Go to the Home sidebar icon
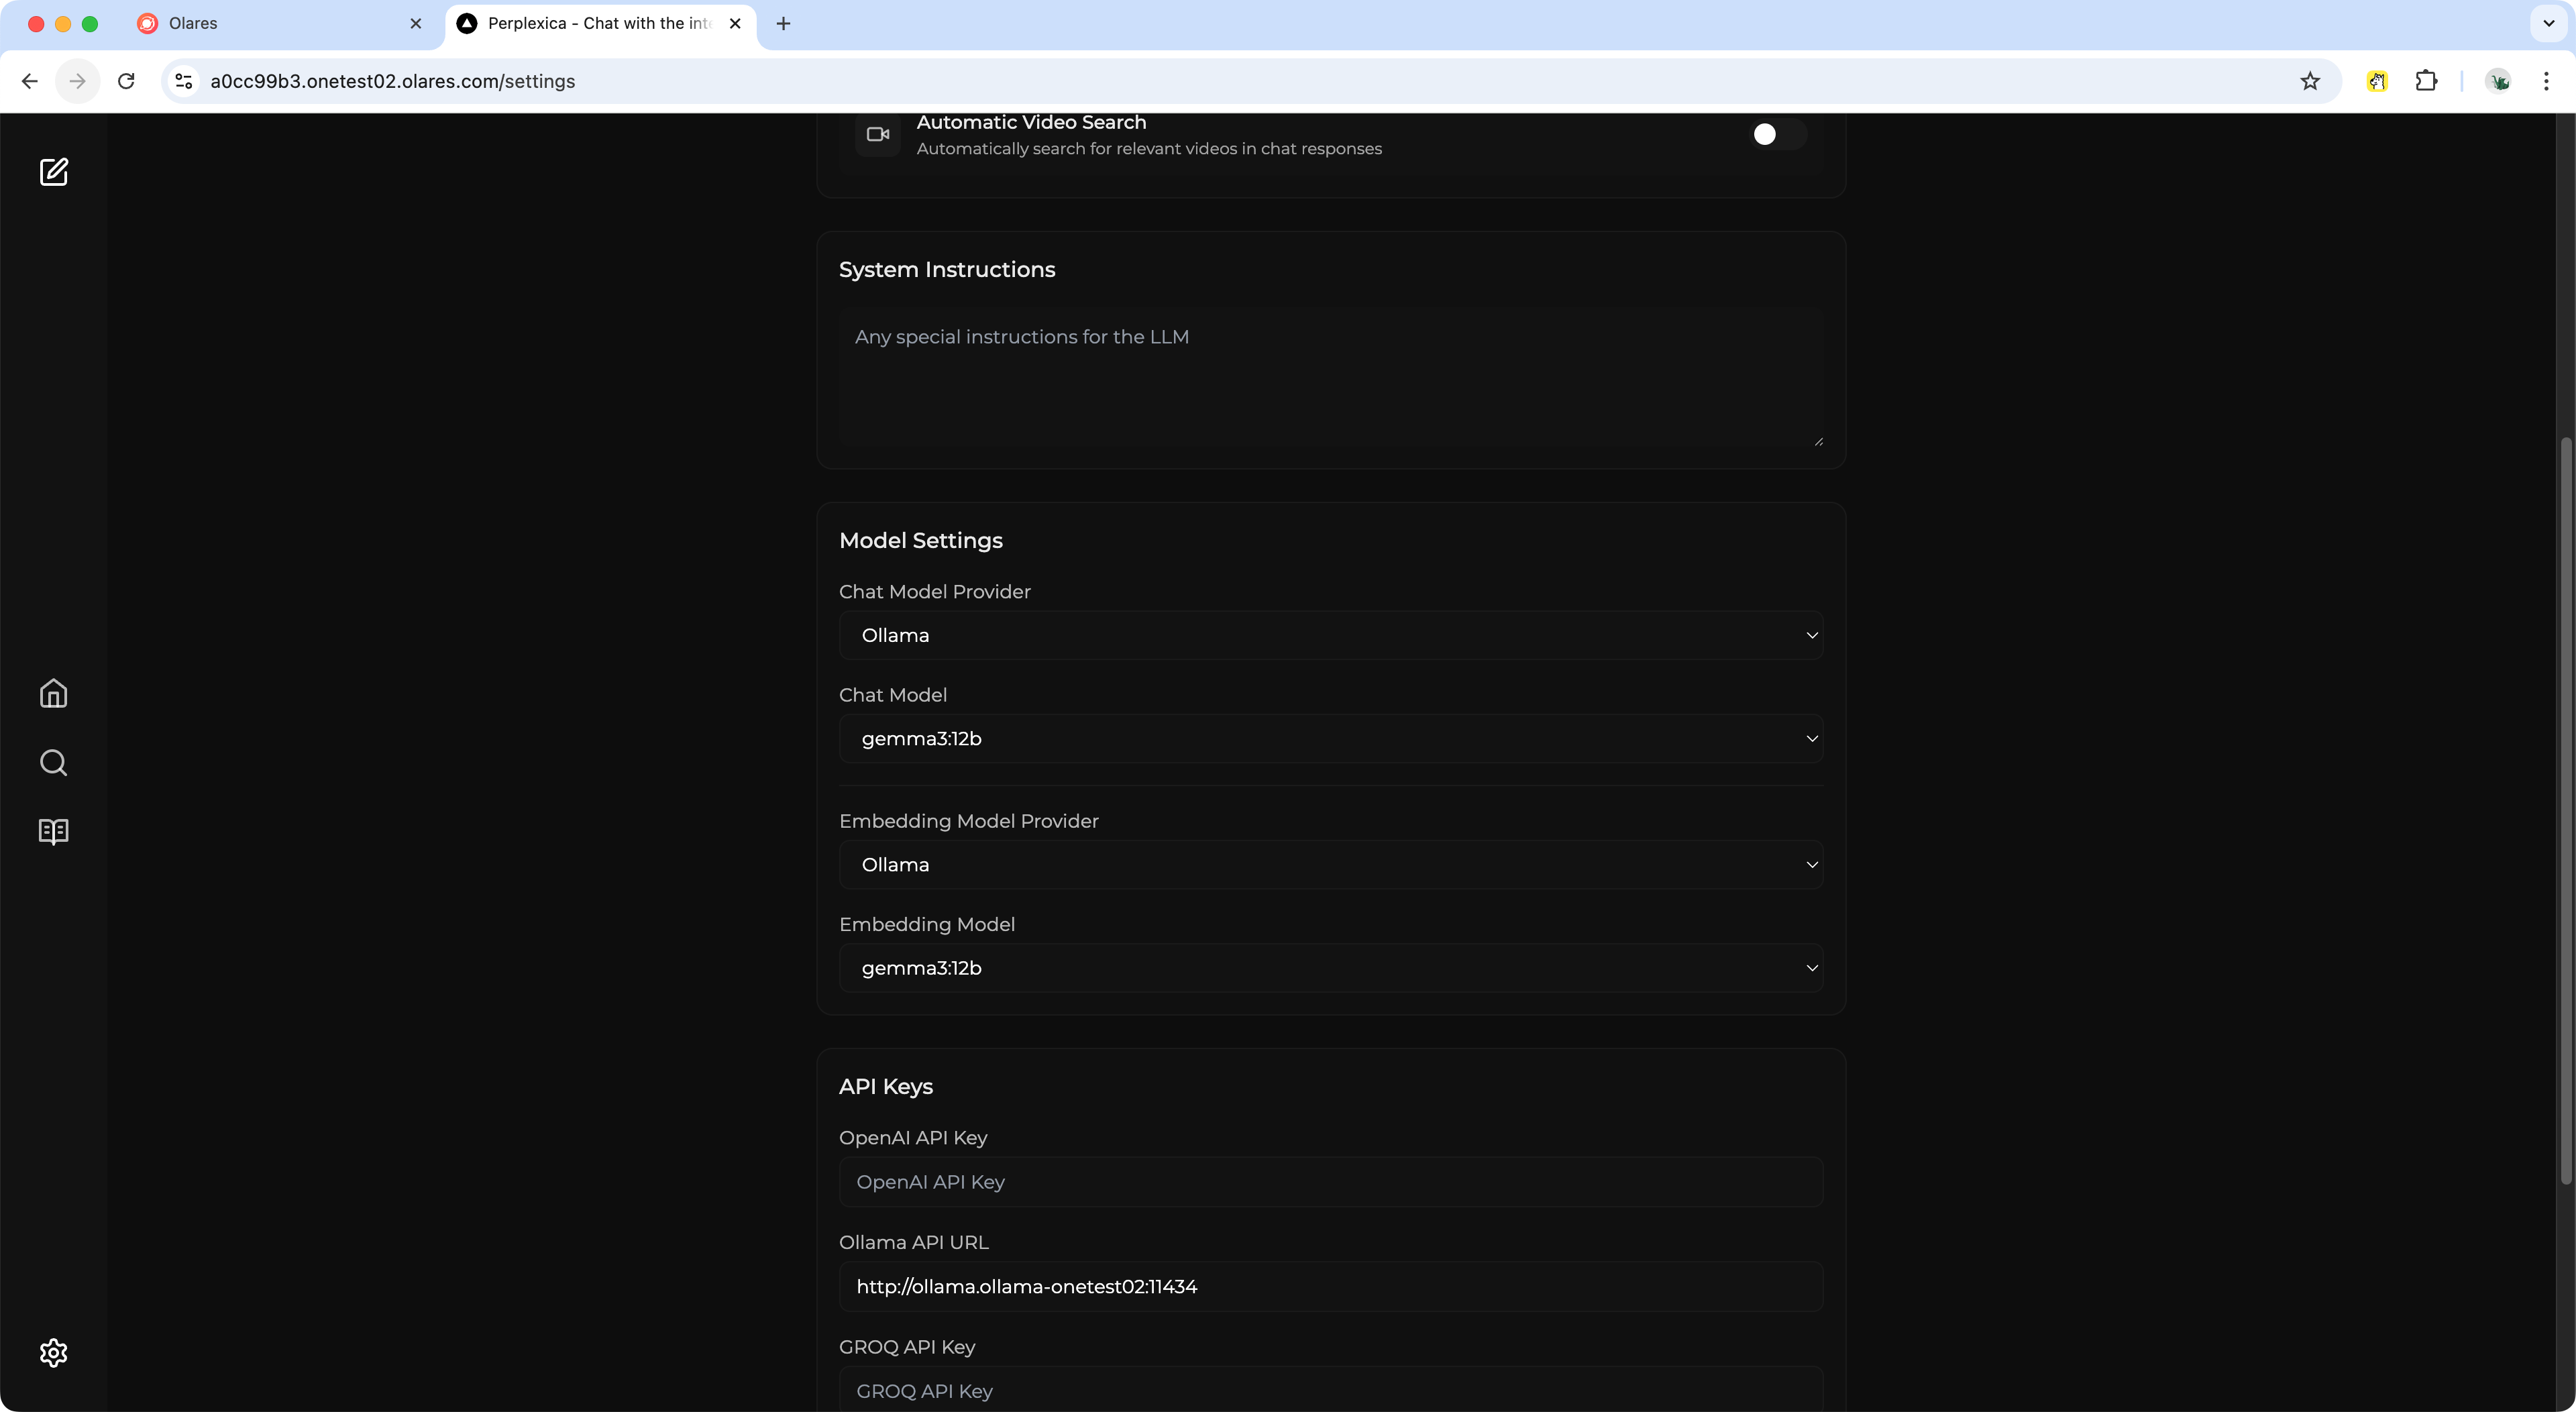The width and height of the screenshot is (2576, 1412). (x=53, y=693)
